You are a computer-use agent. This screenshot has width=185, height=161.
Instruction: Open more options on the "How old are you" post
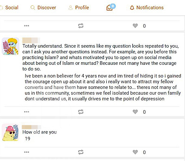tap(26, 152)
